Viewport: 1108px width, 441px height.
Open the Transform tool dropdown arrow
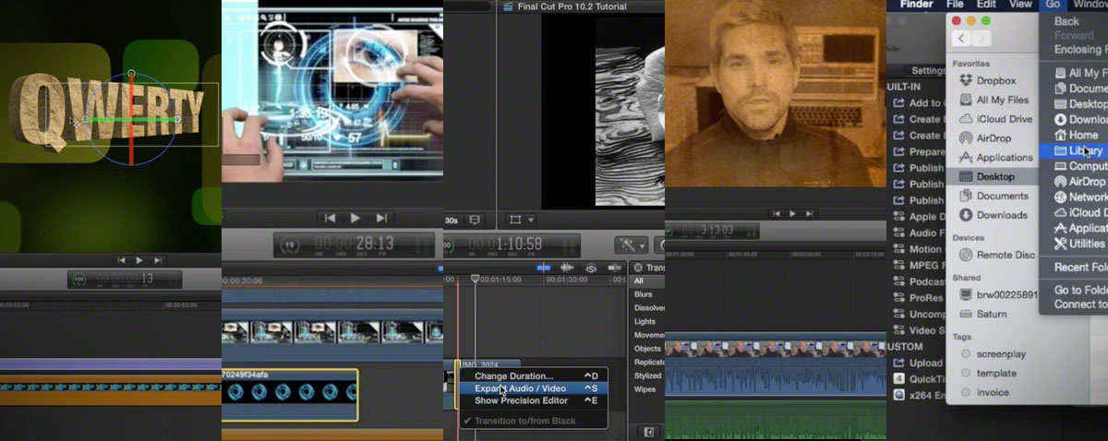(531, 220)
